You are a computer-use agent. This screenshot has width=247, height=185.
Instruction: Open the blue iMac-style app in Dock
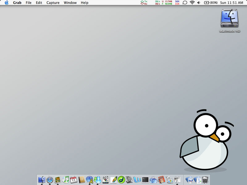point(153,180)
